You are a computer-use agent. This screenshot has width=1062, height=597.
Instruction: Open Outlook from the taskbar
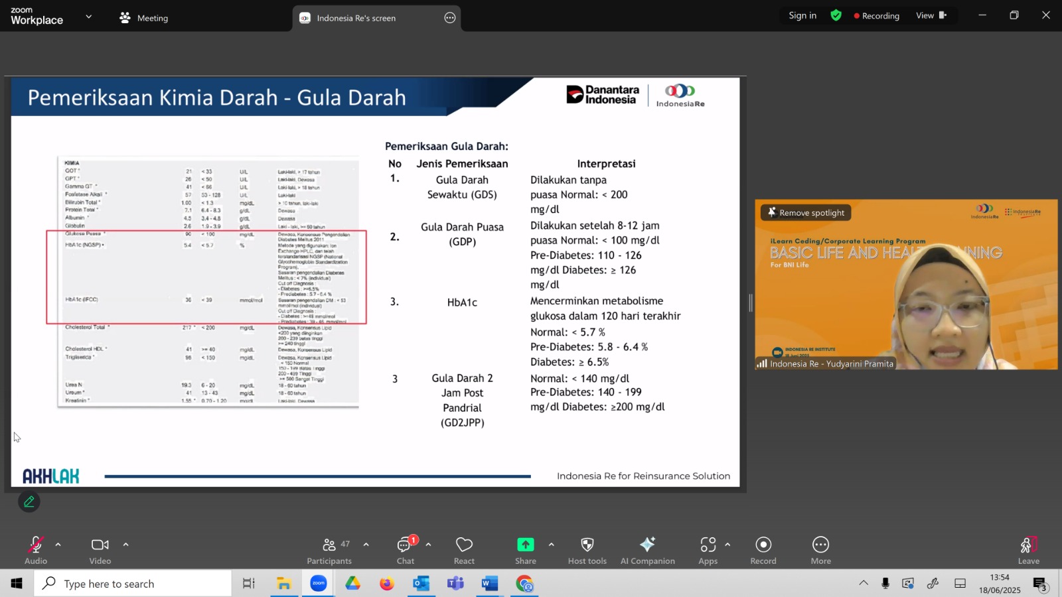point(421,583)
